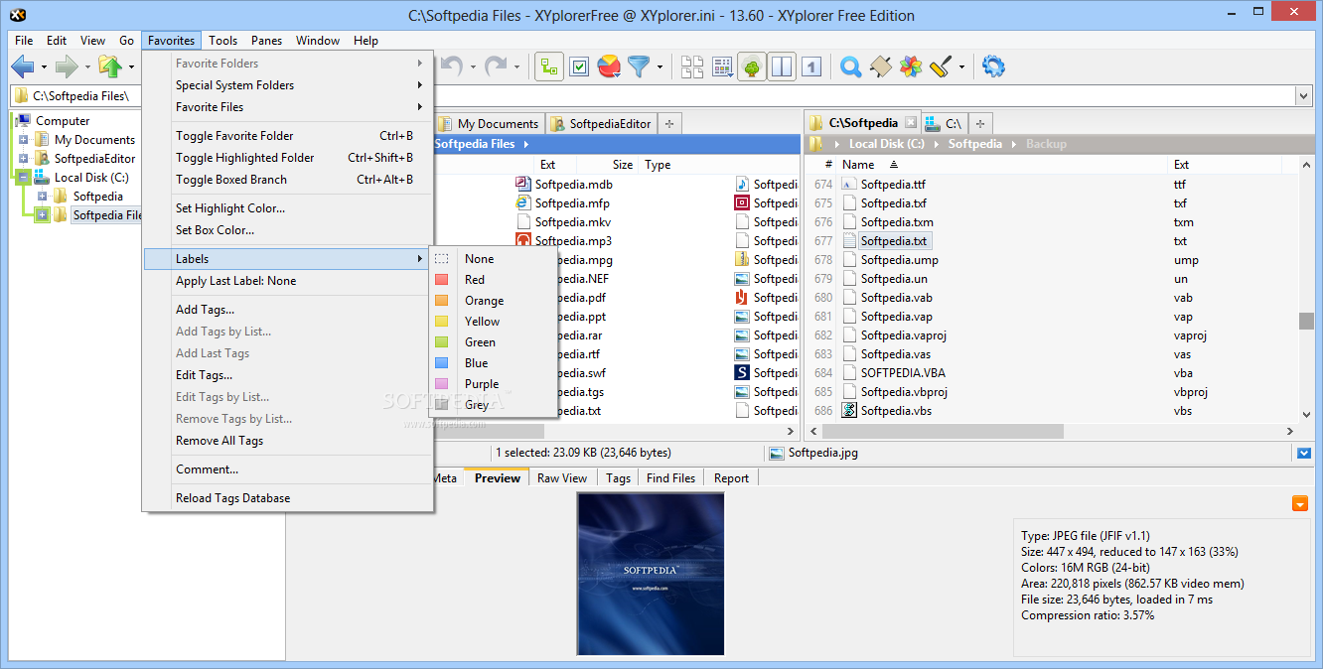The width and height of the screenshot is (1323, 669).
Task: Click the right pane vertical scrollbar thumb
Action: [1306, 321]
